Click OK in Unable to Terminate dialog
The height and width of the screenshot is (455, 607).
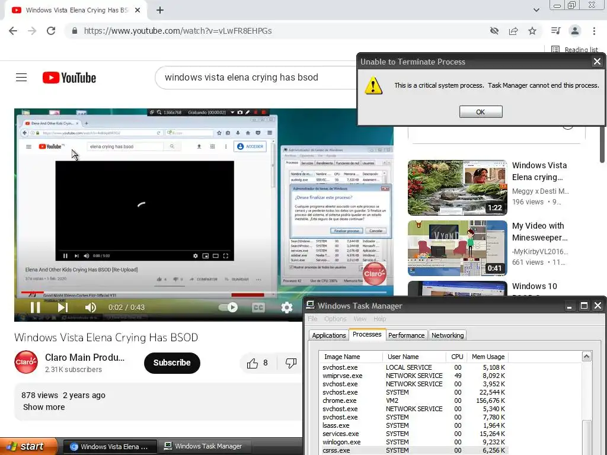[481, 112]
